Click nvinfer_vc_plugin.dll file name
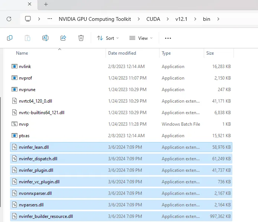Image resolution: width=258 pixels, height=222 pixels. (x=39, y=182)
